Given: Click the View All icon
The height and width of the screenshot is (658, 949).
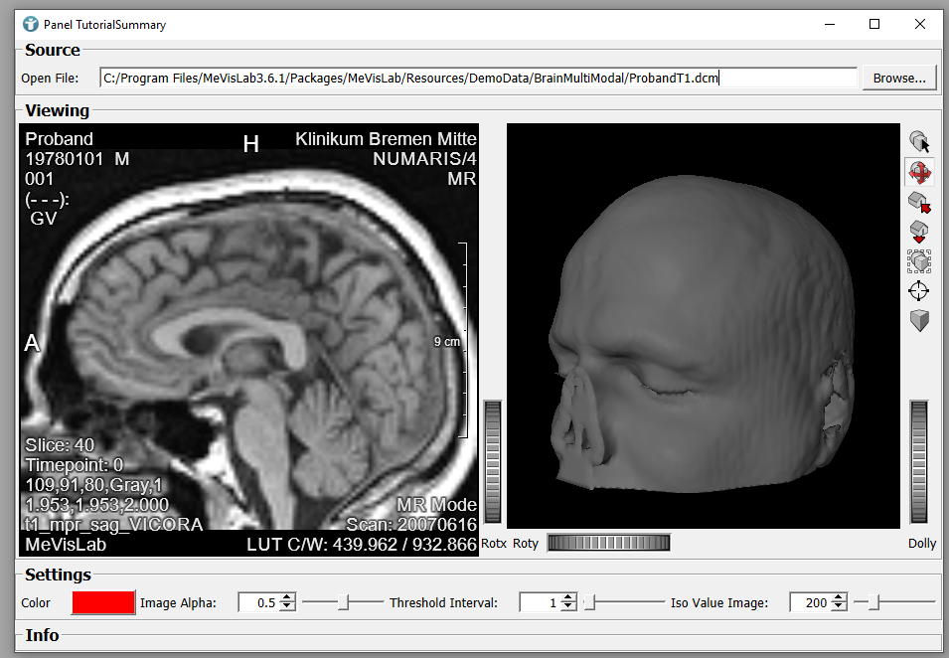Looking at the screenshot, I should point(919,261).
